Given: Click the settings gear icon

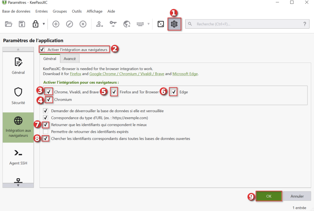Looking at the screenshot, I should point(174,24).
